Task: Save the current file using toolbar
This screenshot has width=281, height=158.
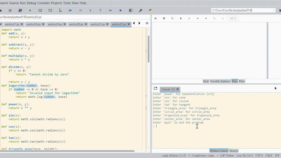Action: pos(10,11)
